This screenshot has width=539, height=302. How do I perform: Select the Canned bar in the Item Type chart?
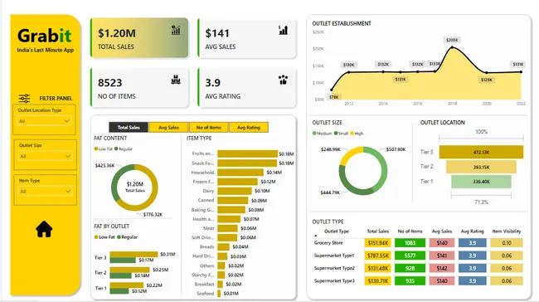point(233,200)
